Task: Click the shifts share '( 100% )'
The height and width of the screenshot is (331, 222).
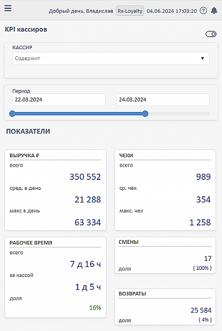Action: coord(202,268)
